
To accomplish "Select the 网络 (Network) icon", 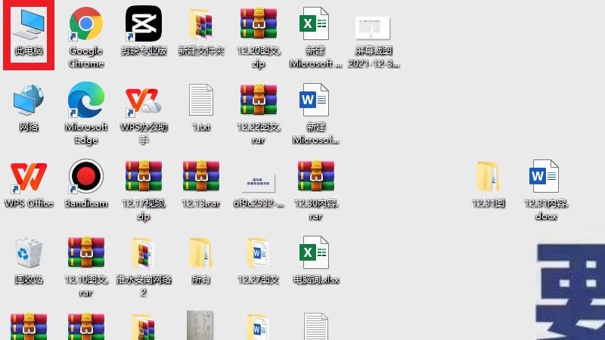I will pos(29,100).
